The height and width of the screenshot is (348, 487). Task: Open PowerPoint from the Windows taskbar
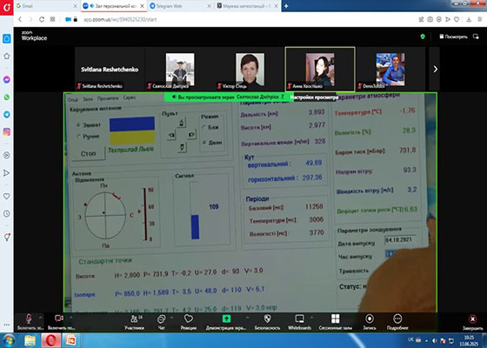tap(71, 340)
